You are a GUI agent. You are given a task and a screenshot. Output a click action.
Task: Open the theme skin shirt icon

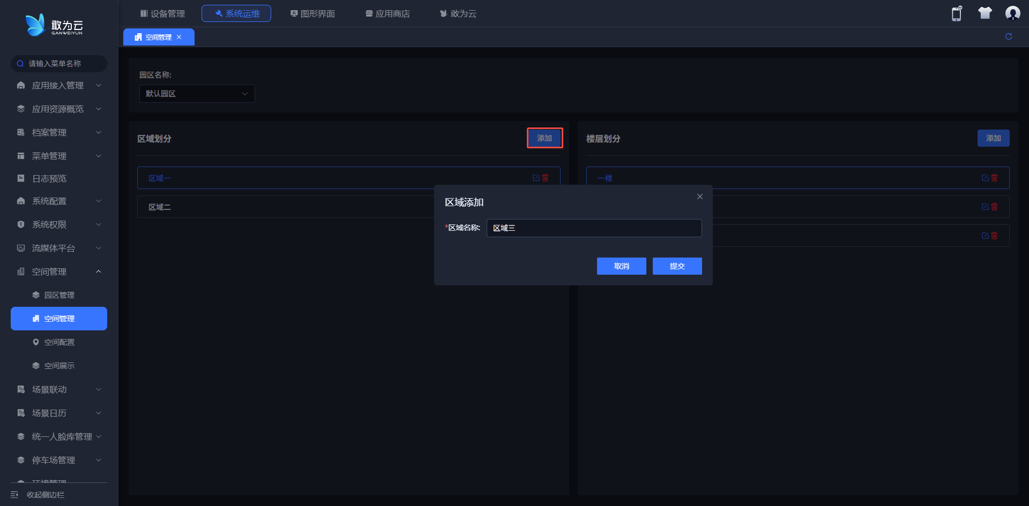pyautogui.click(x=985, y=13)
